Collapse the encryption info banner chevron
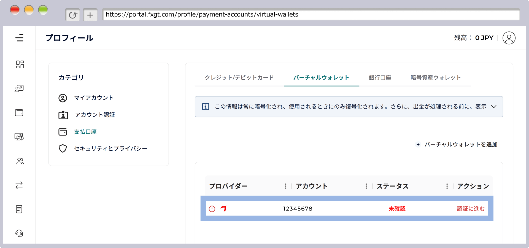The image size is (529, 248). (494, 107)
